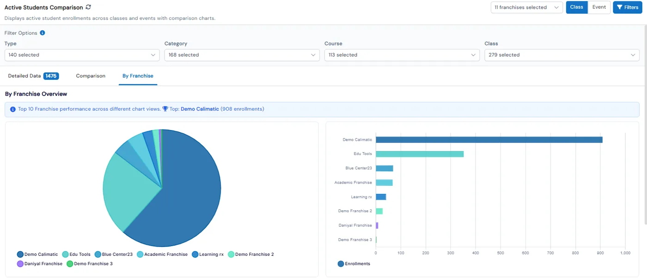Open the Course dropdown with 113 selected
The image size is (647, 278).
tap(402, 55)
